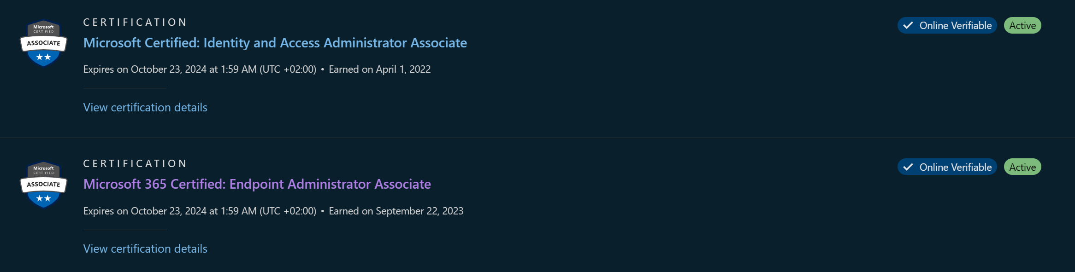Open Microsoft Certified: Identity and Access Administrator Associate

(275, 43)
